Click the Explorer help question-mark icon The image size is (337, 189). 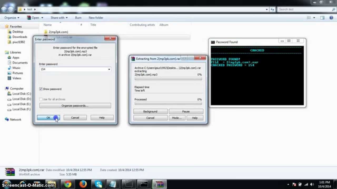coord(331,18)
